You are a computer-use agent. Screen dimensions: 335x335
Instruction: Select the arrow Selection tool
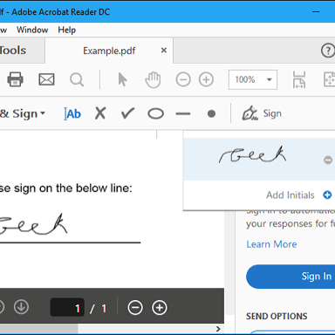click(122, 79)
